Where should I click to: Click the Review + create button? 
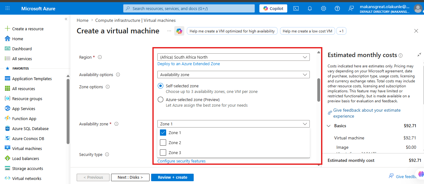click(172, 177)
